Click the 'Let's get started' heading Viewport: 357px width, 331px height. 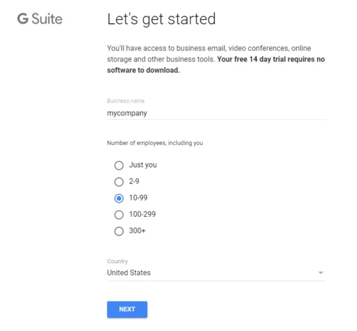pyautogui.click(x=161, y=19)
